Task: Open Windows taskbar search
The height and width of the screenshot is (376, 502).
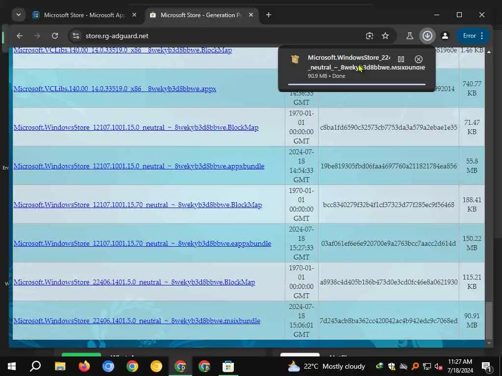Action: [35, 366]
